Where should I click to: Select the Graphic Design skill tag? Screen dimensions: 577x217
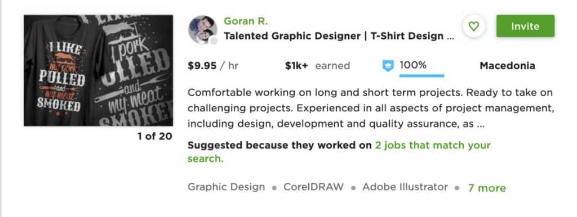[x=227, y=187]
